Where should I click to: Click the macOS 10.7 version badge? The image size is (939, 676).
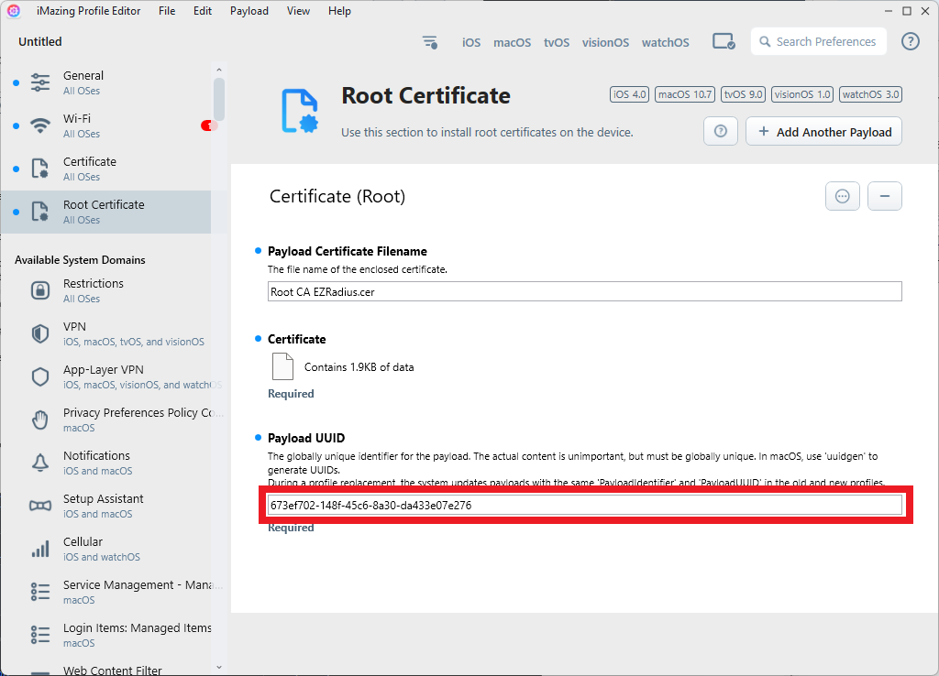(685, 94)
